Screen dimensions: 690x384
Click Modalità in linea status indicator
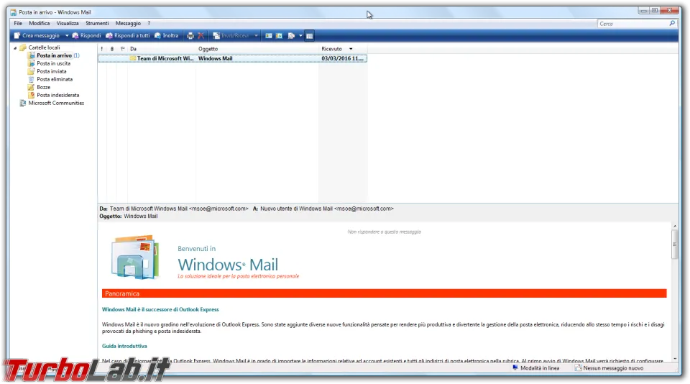point(536,368)
